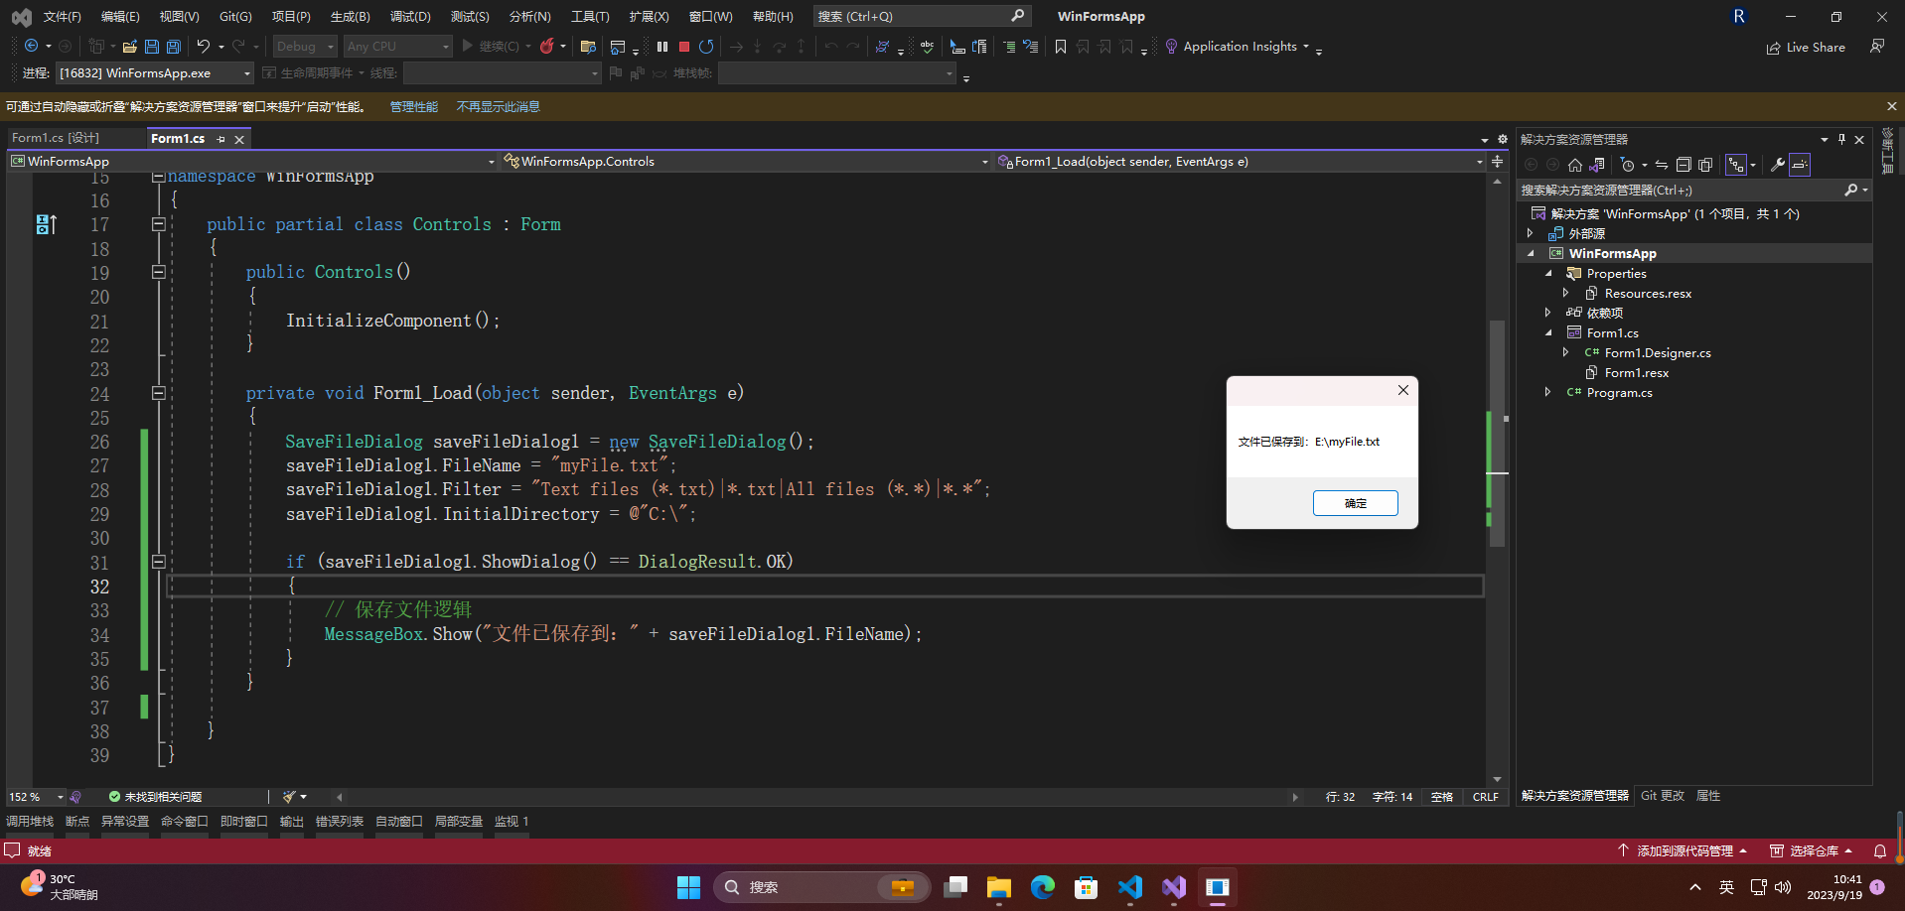The image size is (1905, 911).
Task: Collapse the Form1_Load method outline
Action: coord(158,393)
